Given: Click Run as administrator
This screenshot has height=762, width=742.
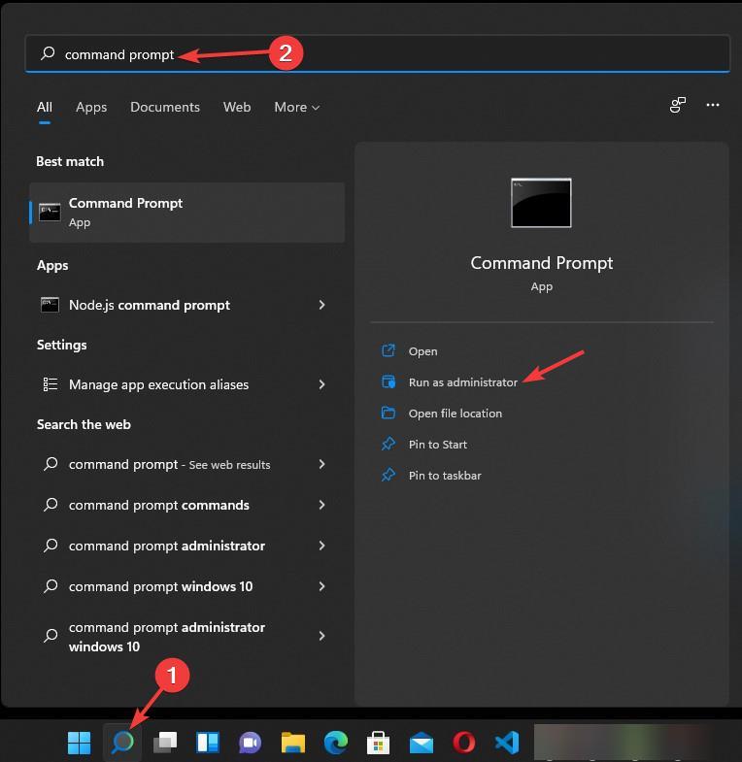Looking at the screenshot, I should (x=463, y=382).
